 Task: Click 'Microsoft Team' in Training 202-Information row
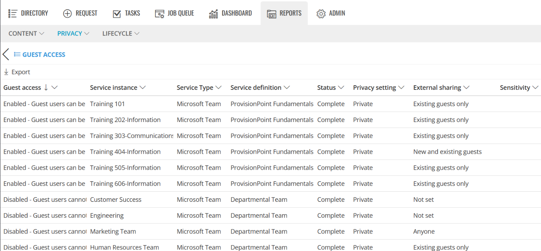[199, 120]
